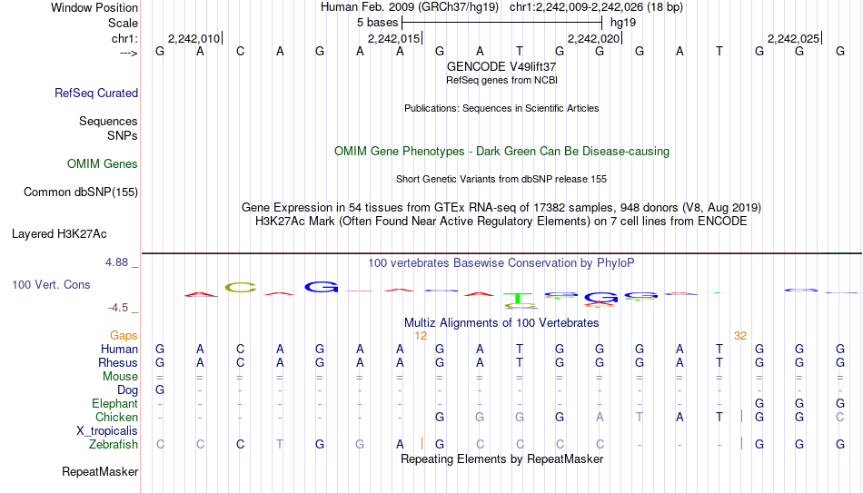The height and width of the screenshot is (493, 863).
Task: Click the Layered H3K27Ac track label
Action: click(x=59, y=234)
